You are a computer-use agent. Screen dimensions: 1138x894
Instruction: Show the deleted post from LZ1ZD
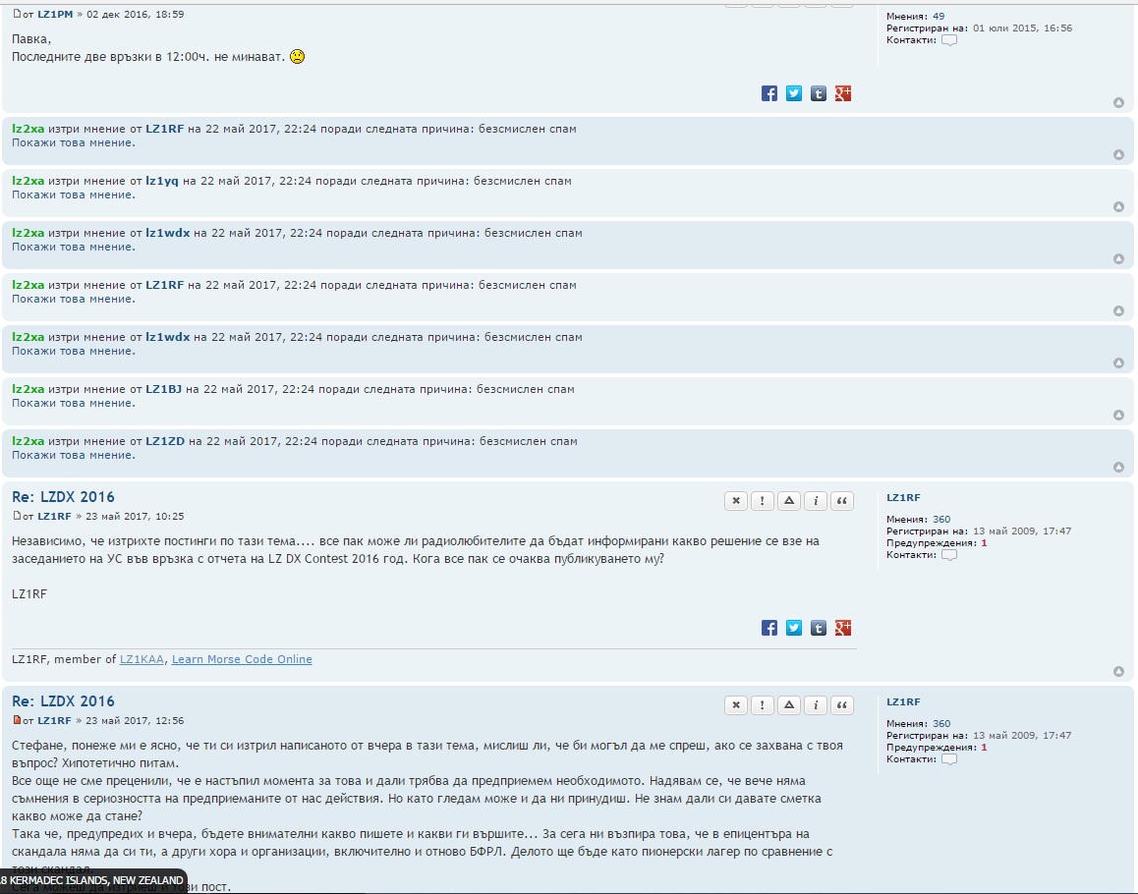pyautogui.click(x=73, y=456)
